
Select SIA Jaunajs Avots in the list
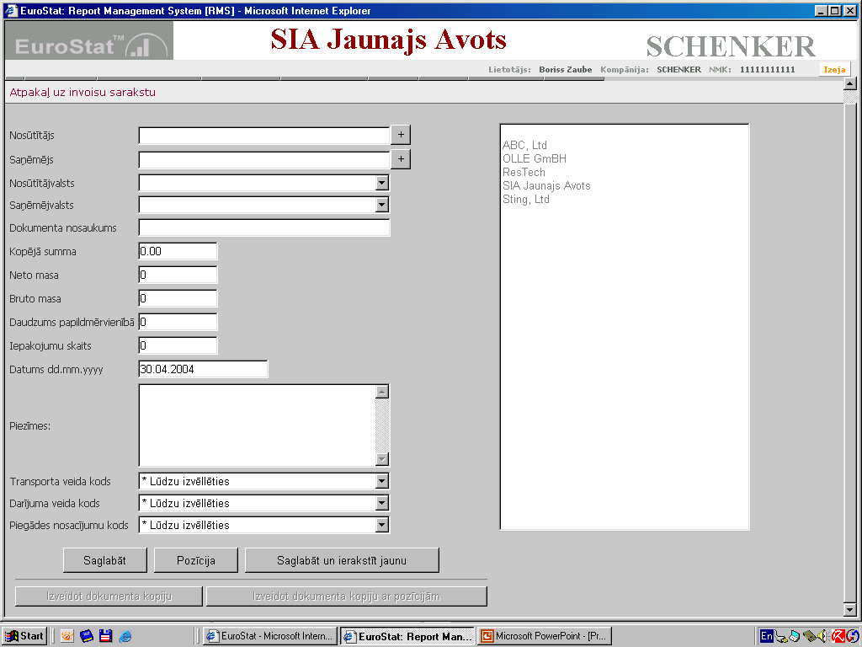(546, 186)
